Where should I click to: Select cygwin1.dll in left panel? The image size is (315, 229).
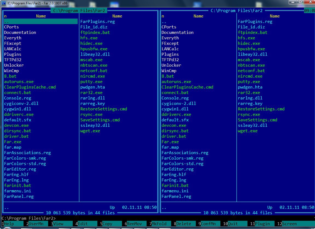click(18, 109)
